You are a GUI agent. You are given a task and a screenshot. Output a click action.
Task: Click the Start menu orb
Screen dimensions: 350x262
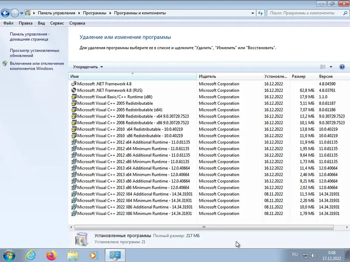click(9, 255)
